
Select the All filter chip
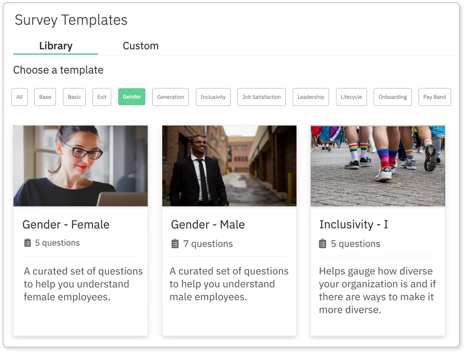coord(20,97)
